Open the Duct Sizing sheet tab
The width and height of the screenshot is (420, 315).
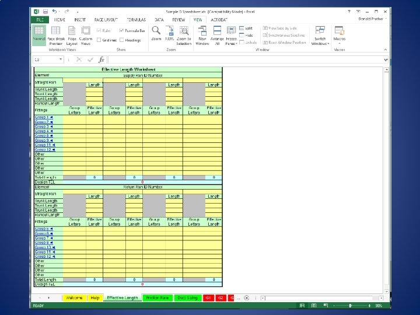pos(187,298)
